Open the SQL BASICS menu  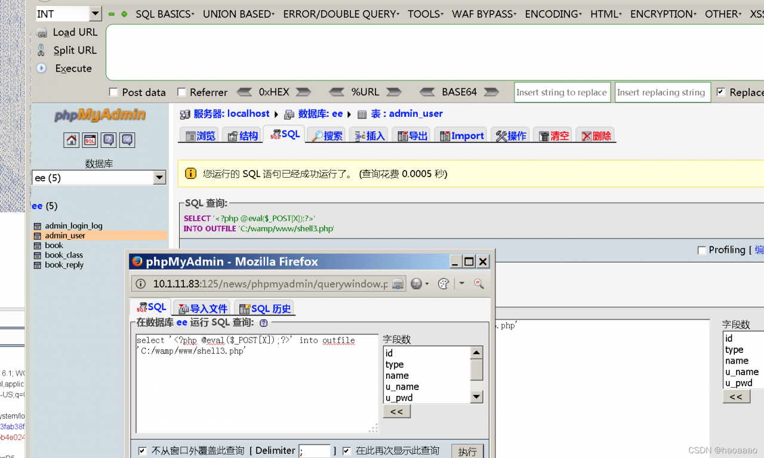[x=165, y=14]
